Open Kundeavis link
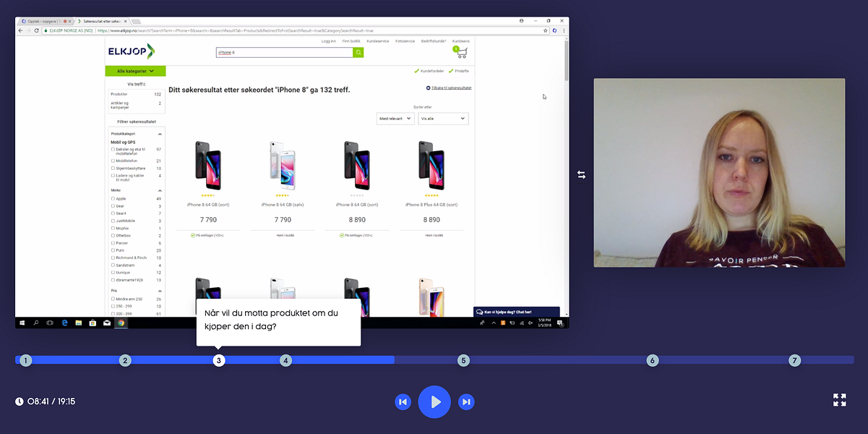Viewport: 868px width, 434px height. click(x=461, y=41)
